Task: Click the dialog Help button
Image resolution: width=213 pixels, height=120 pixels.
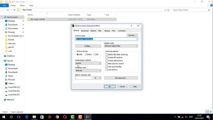Action: (135, 87)
